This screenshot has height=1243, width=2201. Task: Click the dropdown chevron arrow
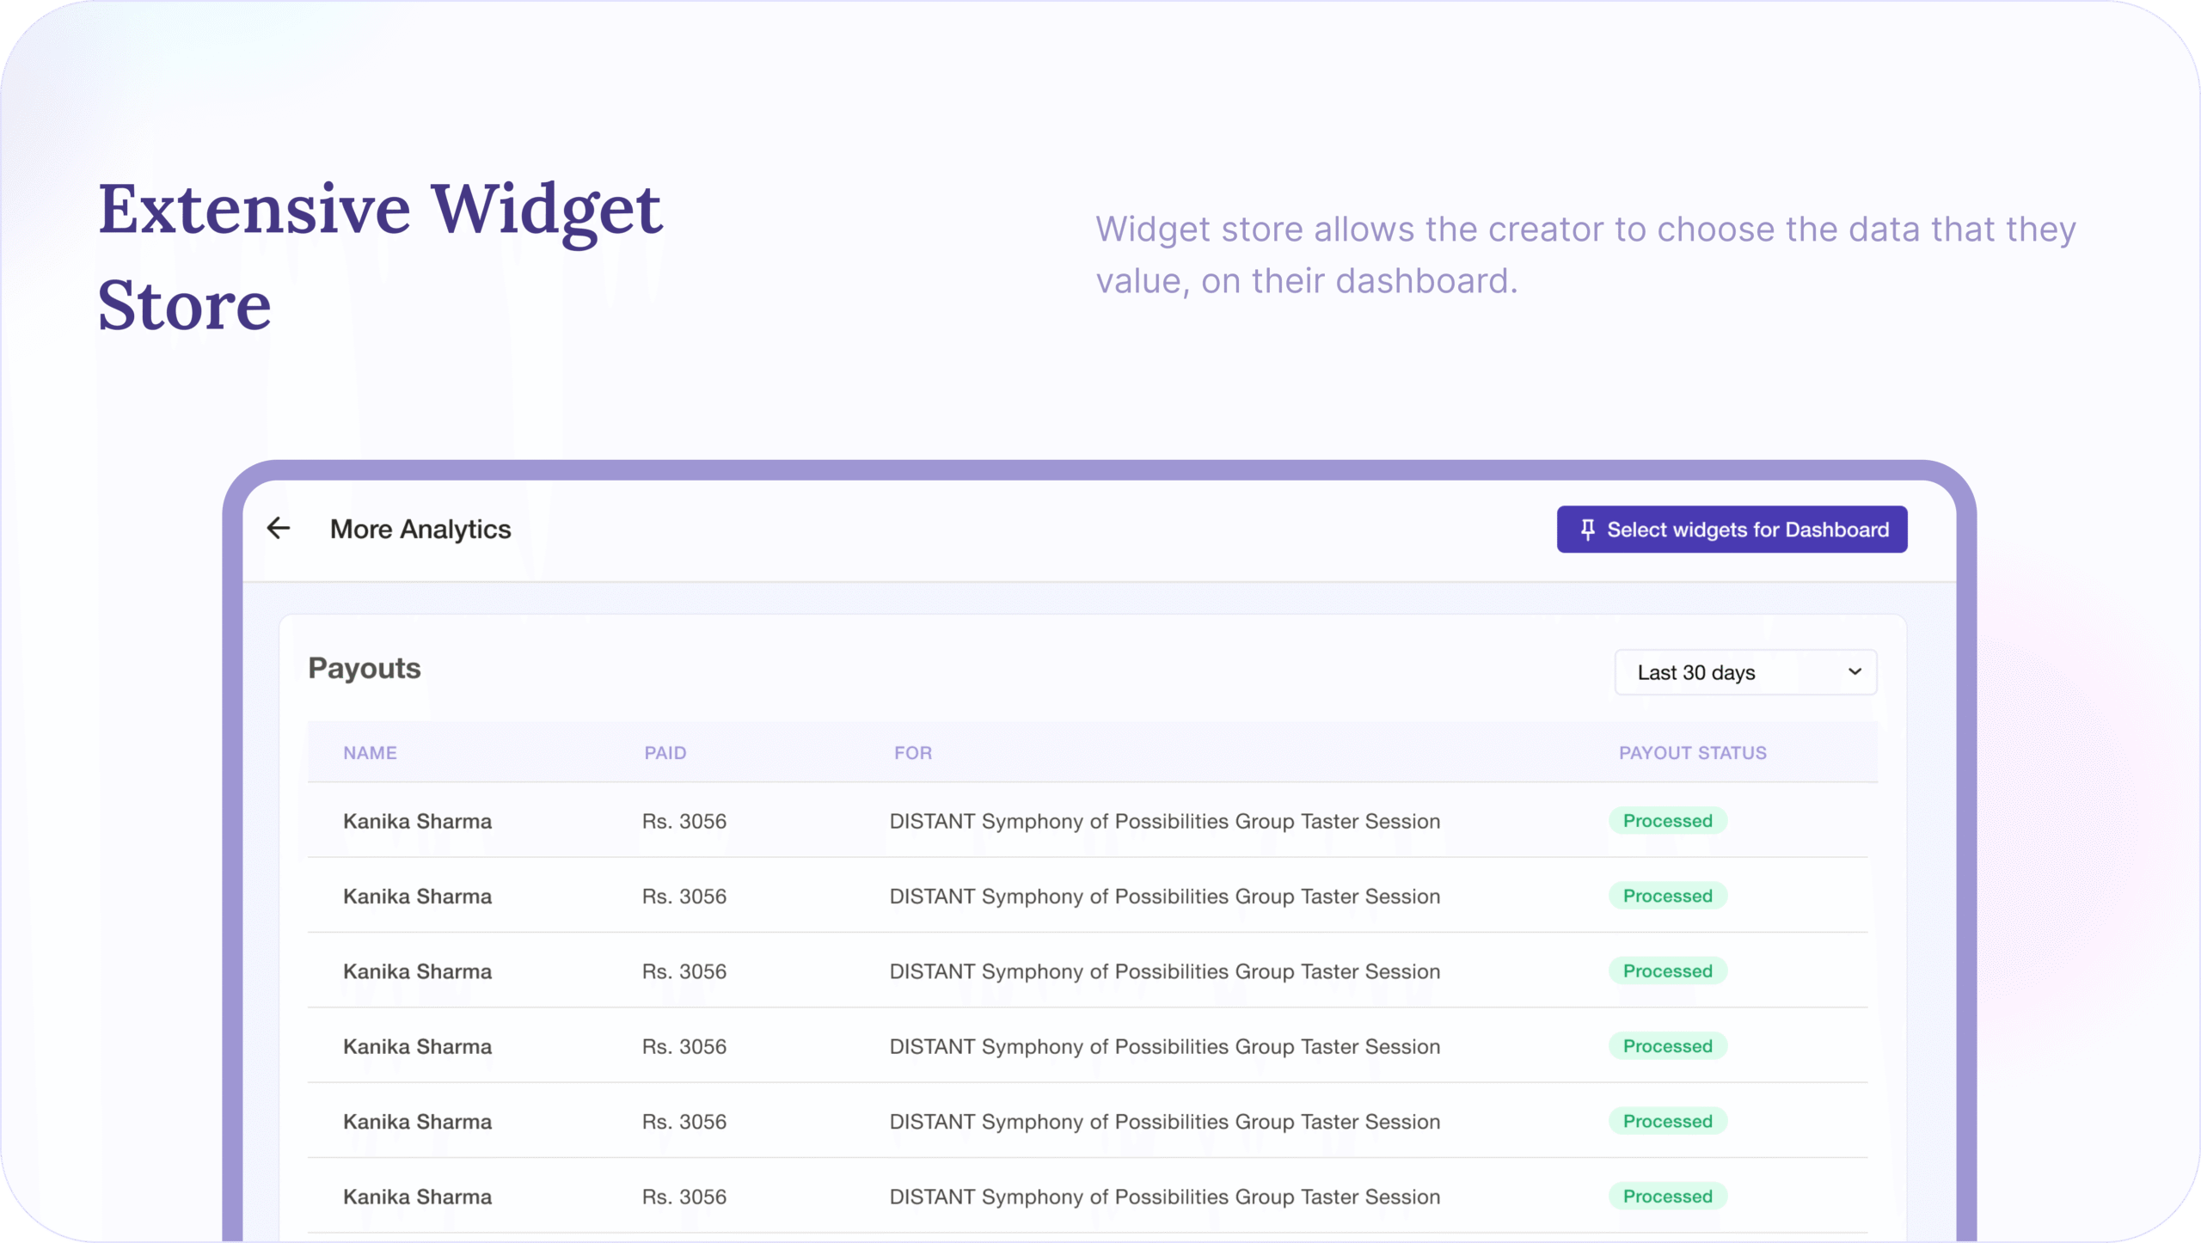pyautogui.click(x=1855, y=672)
